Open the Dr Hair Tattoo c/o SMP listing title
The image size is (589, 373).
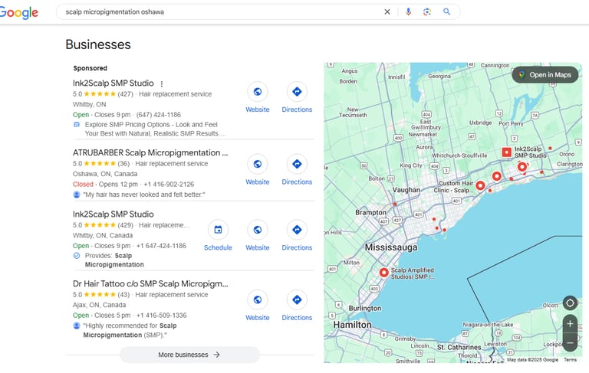point(150,283)
